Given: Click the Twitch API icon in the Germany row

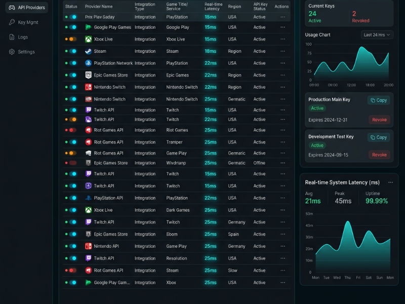Looking at the screenshot, I should (x=88, y=222).
